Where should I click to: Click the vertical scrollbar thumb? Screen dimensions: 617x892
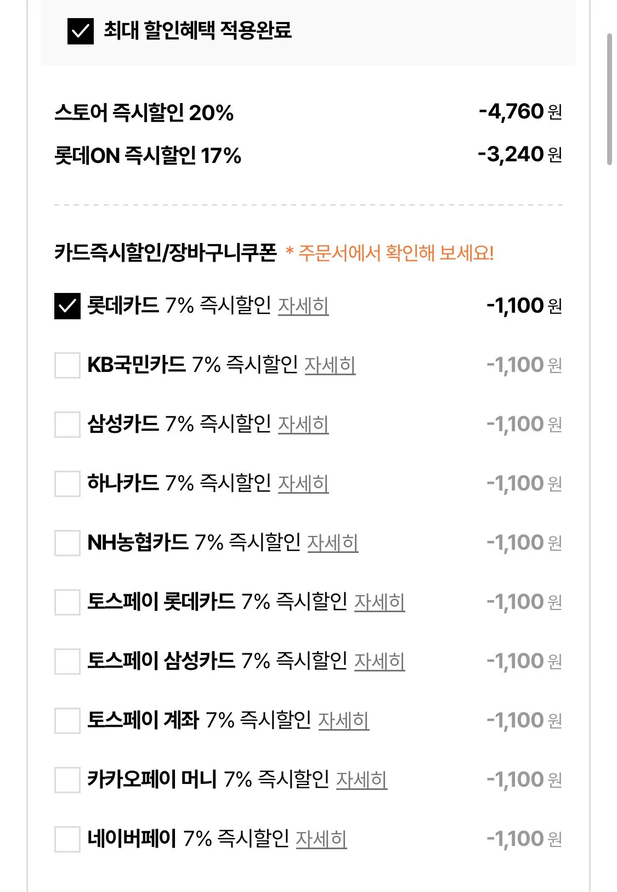609,99
